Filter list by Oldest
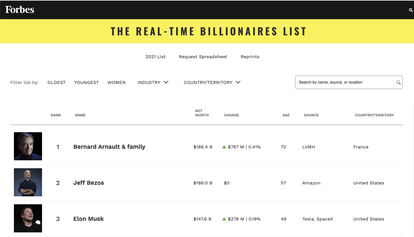Viewport: 414px width, 237px height. click(57, 82)
